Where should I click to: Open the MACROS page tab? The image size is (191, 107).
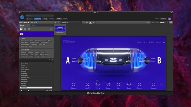[158, 42]
